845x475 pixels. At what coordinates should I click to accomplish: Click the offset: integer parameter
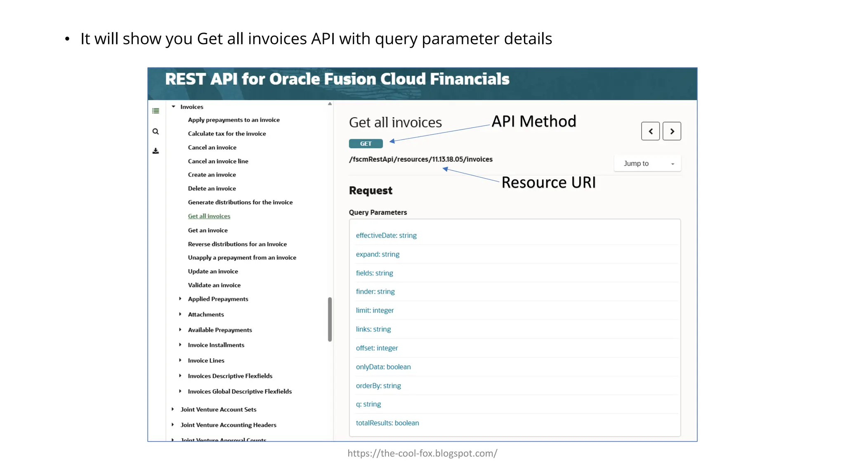(x=377, y=348)
